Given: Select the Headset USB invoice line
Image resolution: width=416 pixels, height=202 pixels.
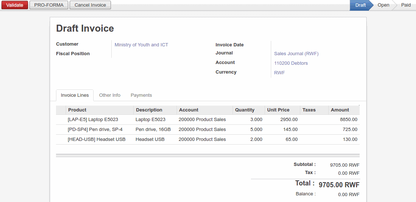Looking at the screenshot, I should click(x=97, y=139).
